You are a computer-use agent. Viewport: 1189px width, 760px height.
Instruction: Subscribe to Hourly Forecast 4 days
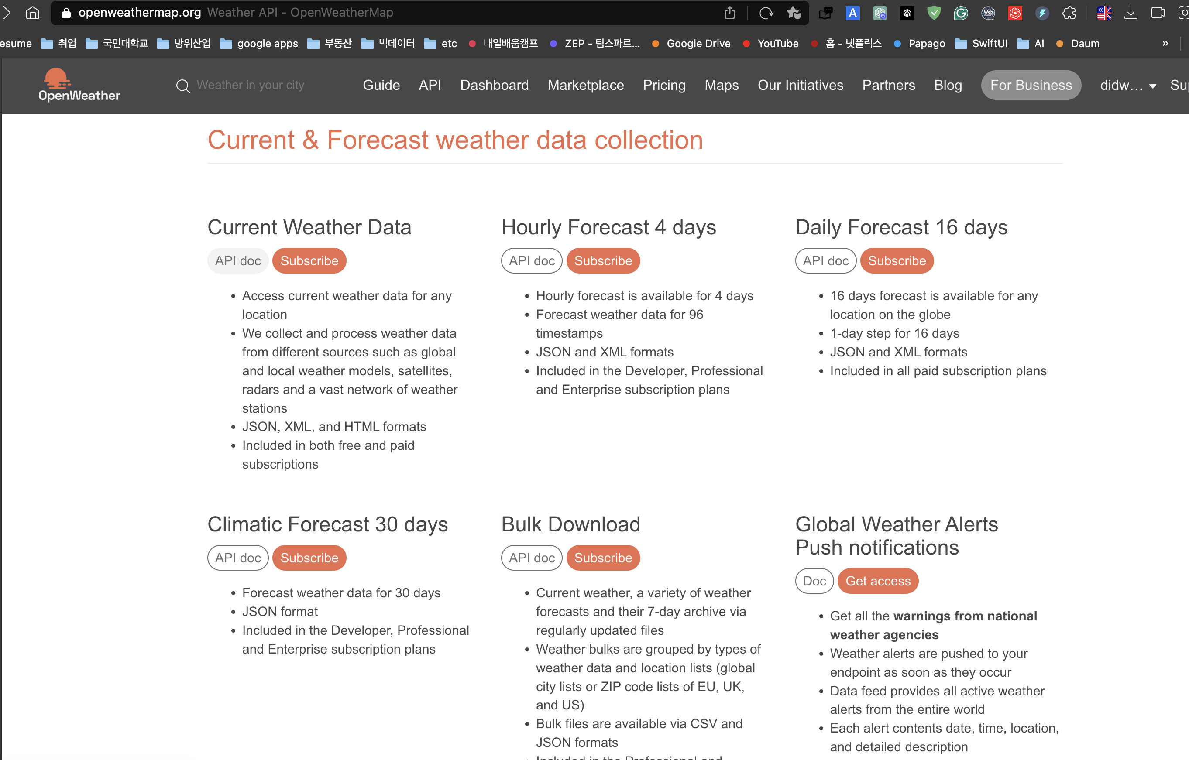[x=602, y=260]
